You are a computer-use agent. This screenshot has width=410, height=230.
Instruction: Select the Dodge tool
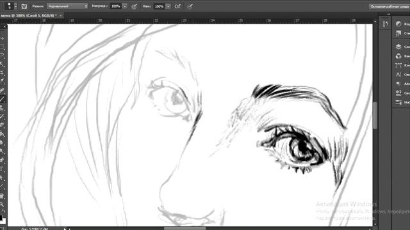(x=3, y=151)
